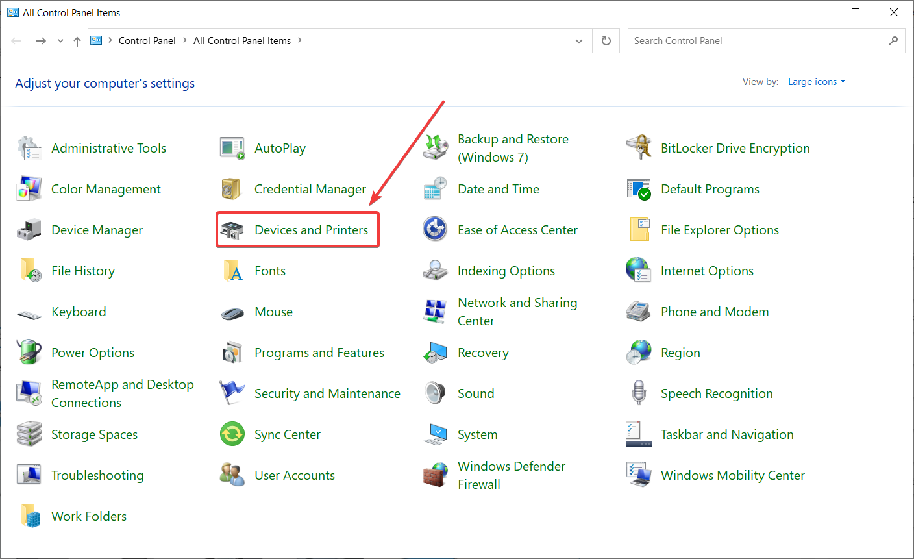914x559 pixels.
Task: Open the Storage Spaces icon
Action: [x=29, y=434]
